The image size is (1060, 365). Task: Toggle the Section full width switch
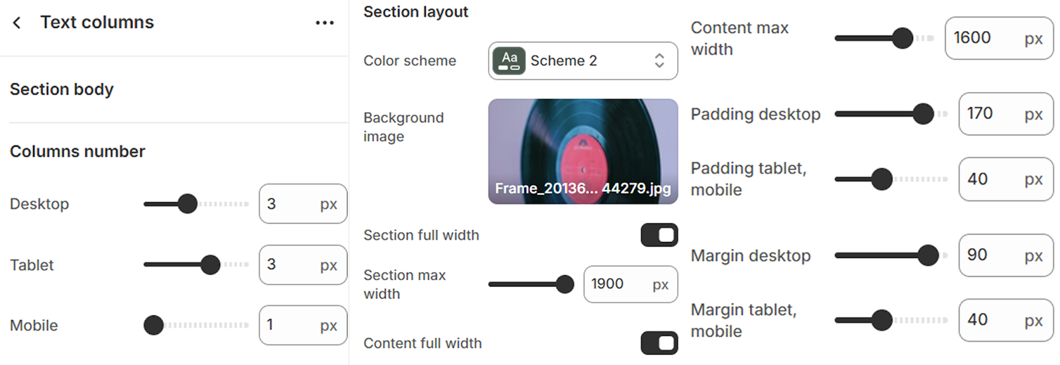coord(659,235)
